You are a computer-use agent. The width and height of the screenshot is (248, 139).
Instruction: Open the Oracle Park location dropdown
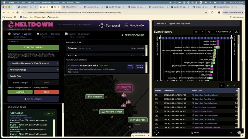coord(33,76)
